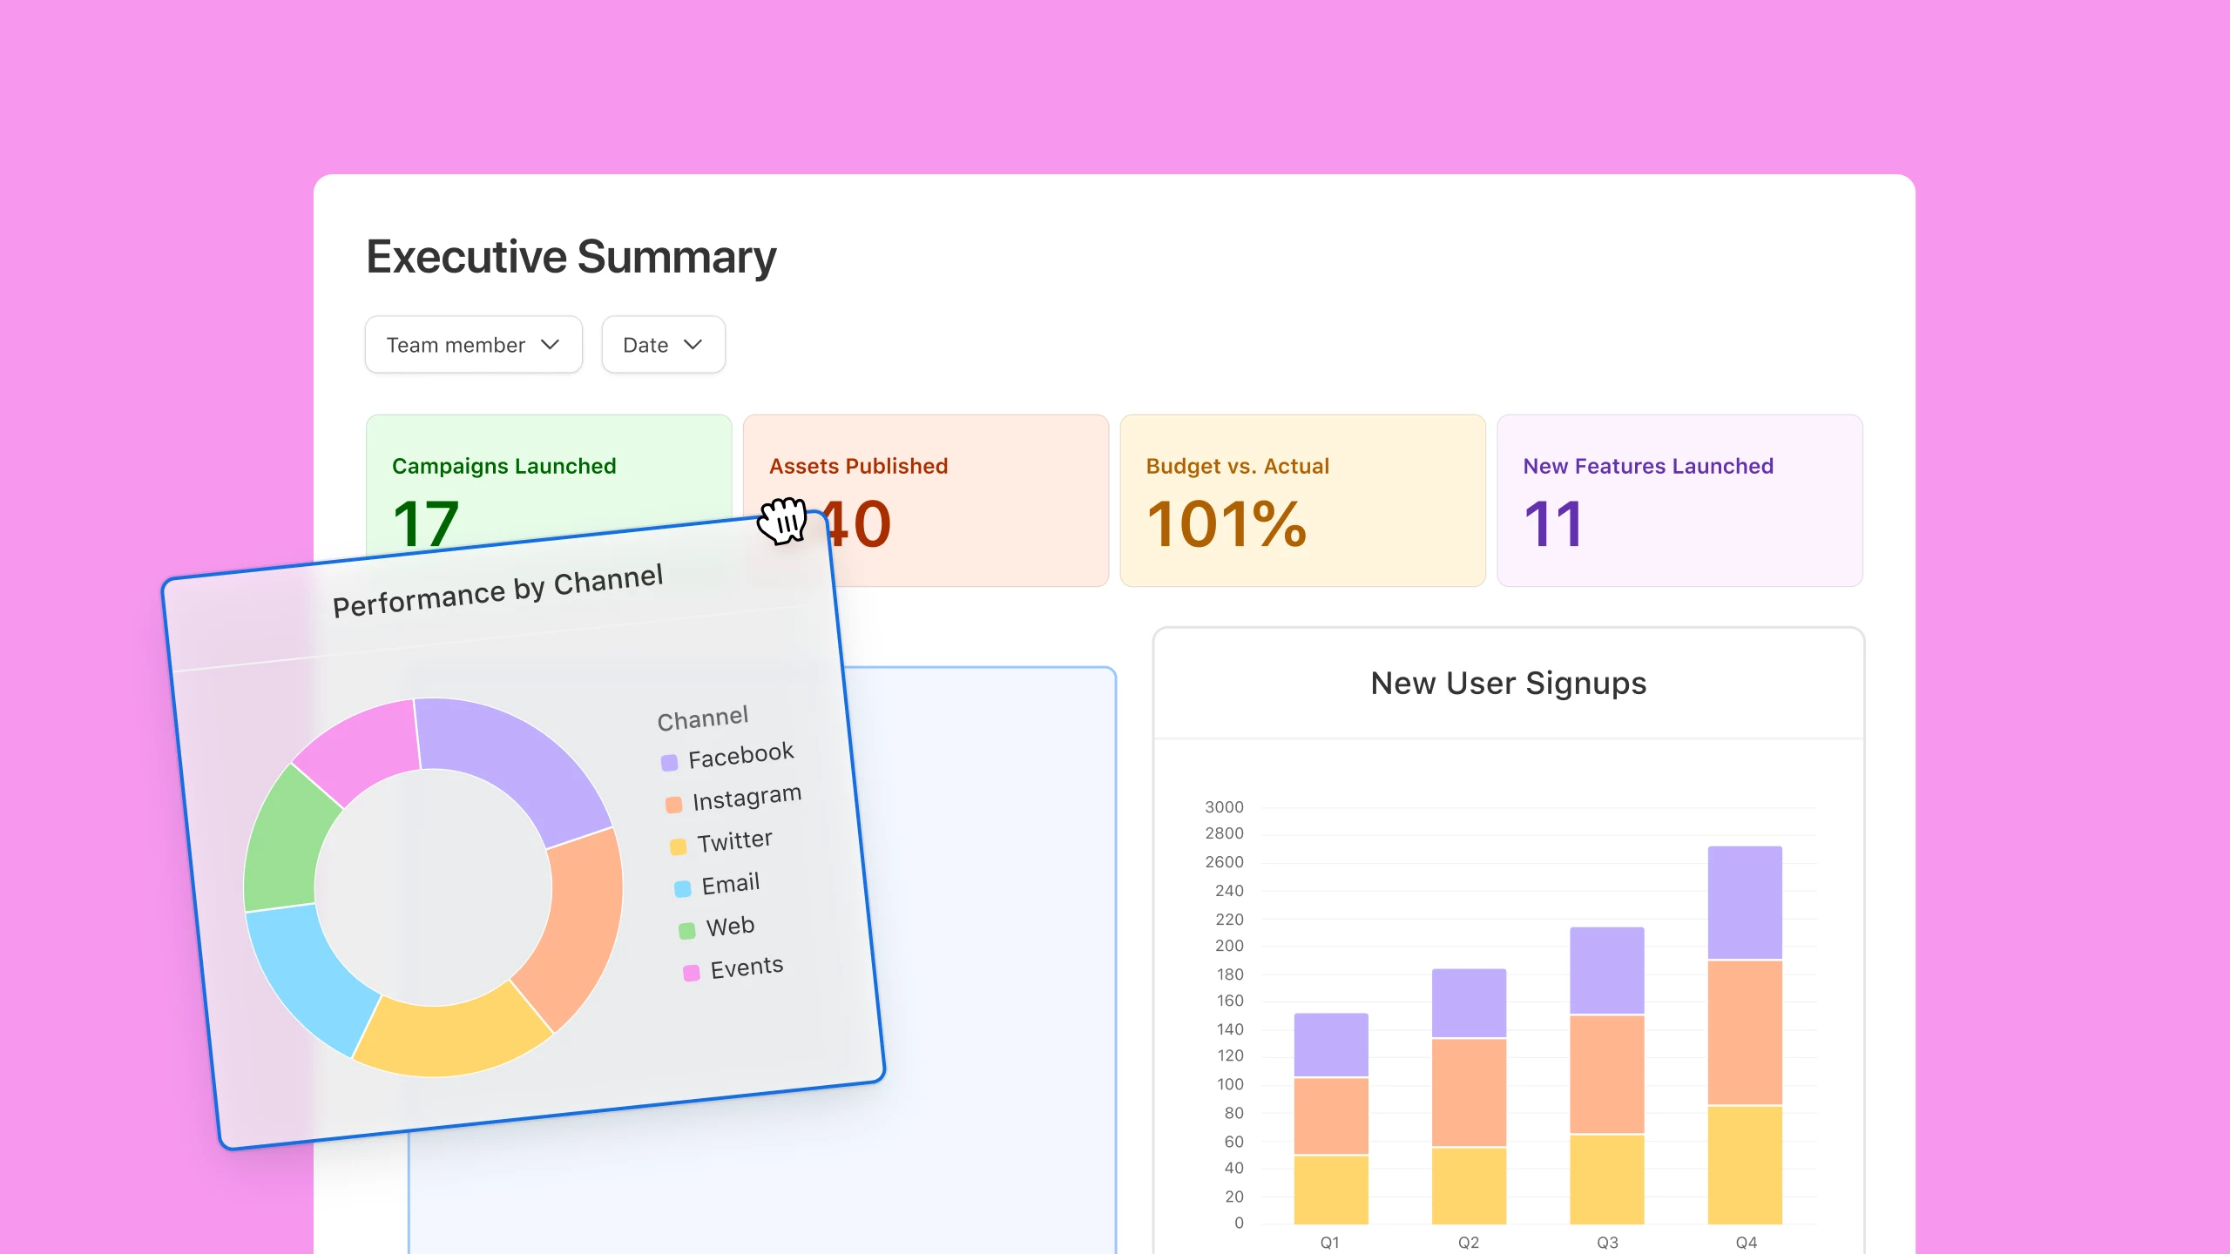Click the Performance by Channel header
The width and height of the screenshot is (2230, 1254).
click(x=497, y=591)
